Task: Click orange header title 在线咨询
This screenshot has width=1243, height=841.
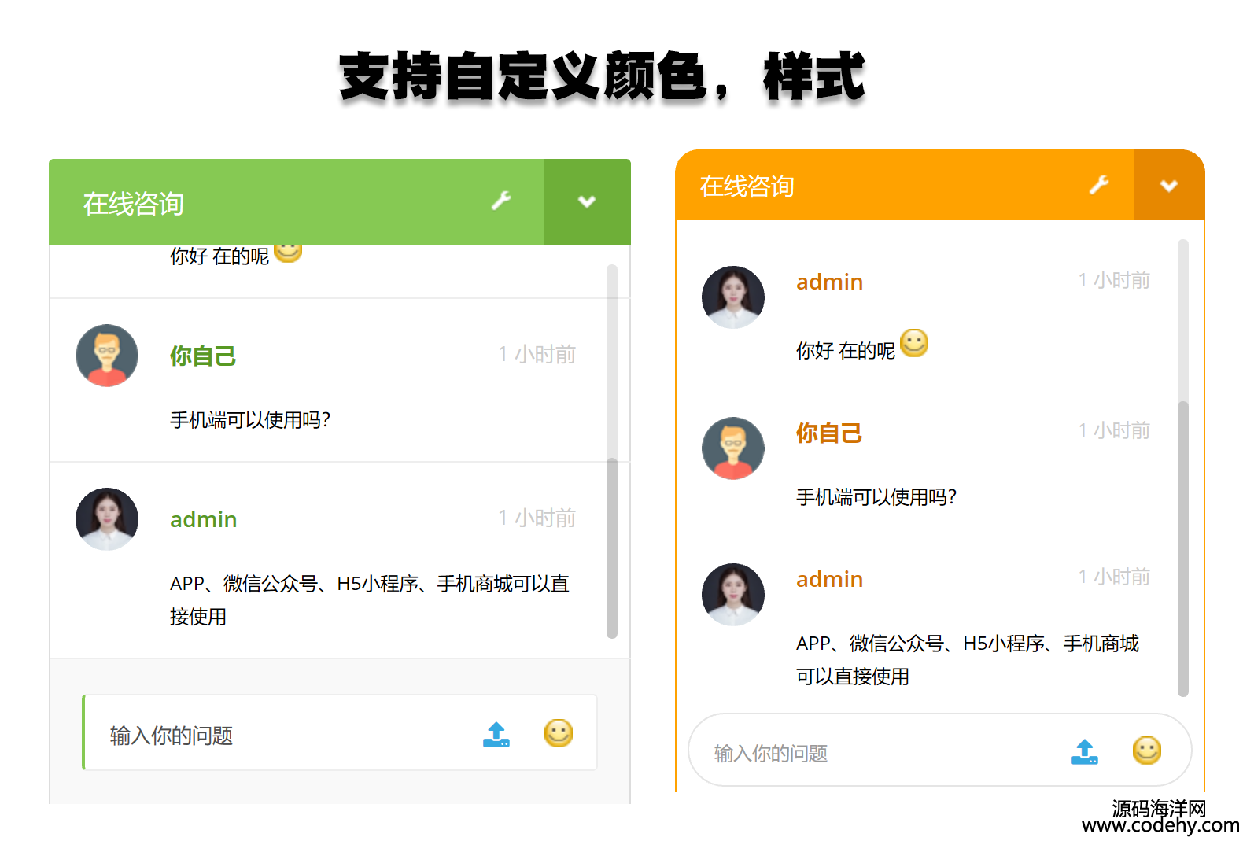Action: coord(747,186)
